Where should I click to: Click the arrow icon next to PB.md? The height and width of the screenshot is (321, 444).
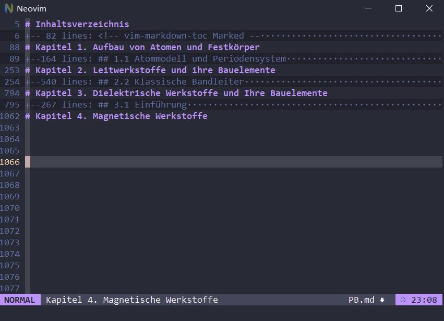pyautogui.click(x=382, y=300)
